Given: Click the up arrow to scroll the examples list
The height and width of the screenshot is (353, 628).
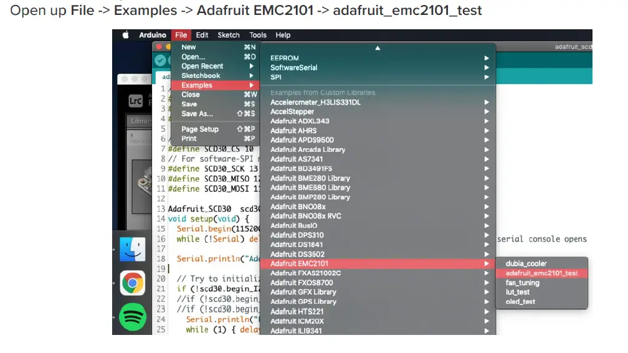Looking at the screenshot, I should pyautogui.click(x=378, y=48).
